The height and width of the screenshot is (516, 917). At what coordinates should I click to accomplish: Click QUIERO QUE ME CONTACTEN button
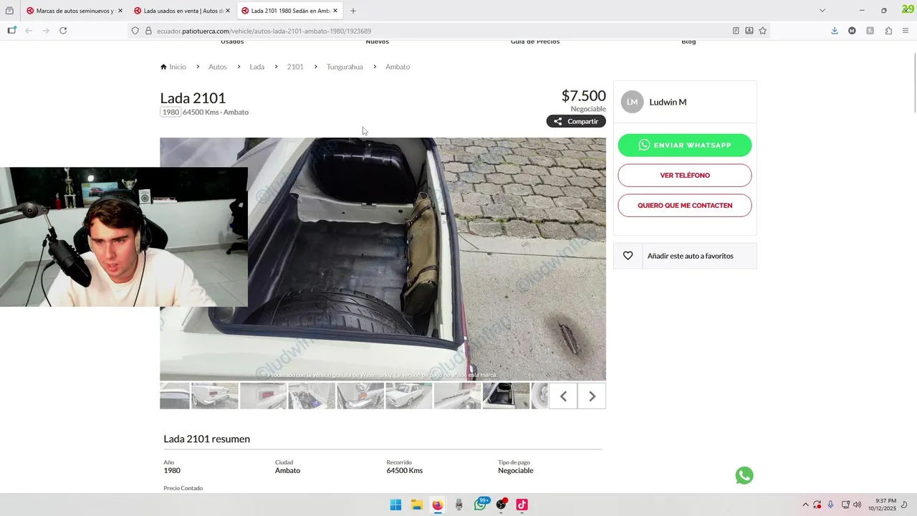pyautogui.click(x=685, y=205)
